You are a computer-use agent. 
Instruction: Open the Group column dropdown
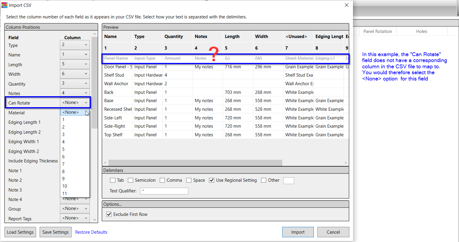click(x=75, y=209)
